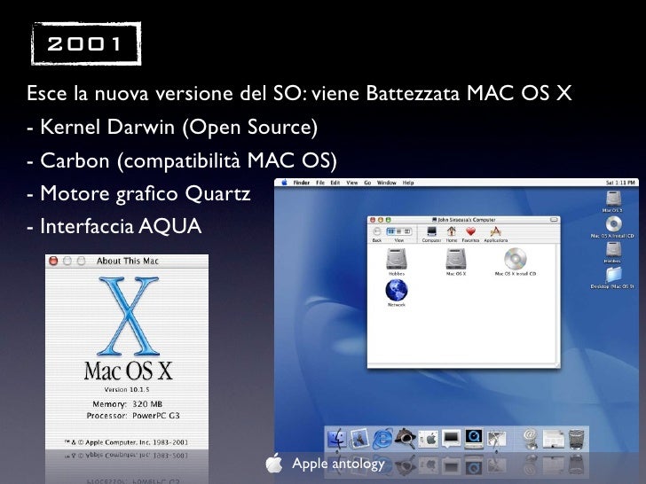Open the Apple menu
The width and height of the screenshot is (646, 484).
pos(284,183)
